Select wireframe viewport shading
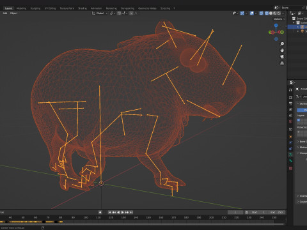Image resolution: width=307 pixels, height=230 pixels. [267, 13]
